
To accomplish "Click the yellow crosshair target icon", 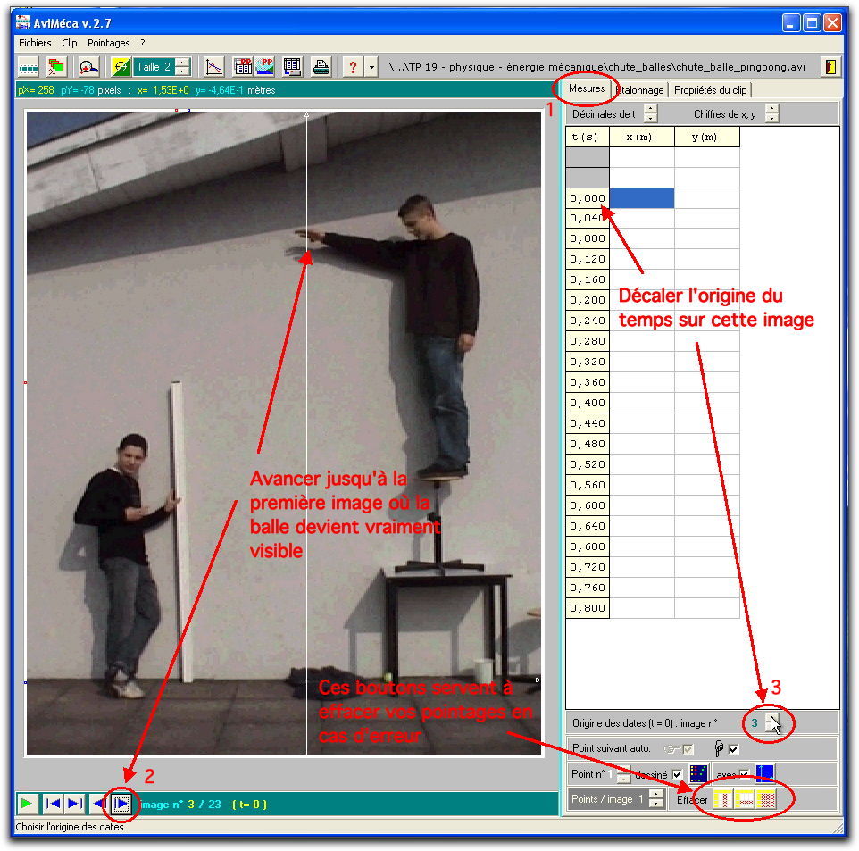I will click(121, 67).
